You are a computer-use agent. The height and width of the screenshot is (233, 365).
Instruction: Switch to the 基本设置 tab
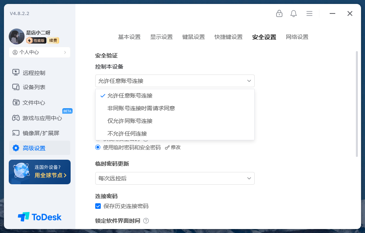pyautogui.click(x=129, y=37)
